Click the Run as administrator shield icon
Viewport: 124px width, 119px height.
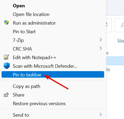point(7,22)
